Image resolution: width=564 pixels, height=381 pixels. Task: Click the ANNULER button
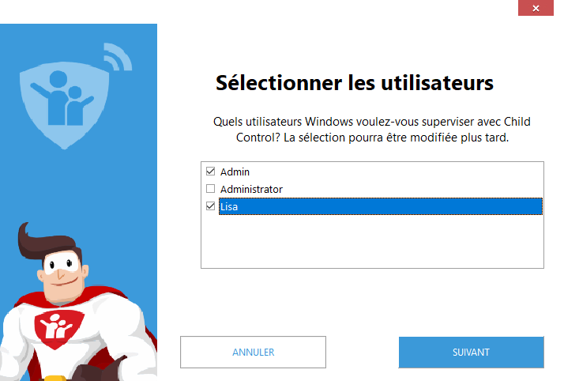point(254,353)
